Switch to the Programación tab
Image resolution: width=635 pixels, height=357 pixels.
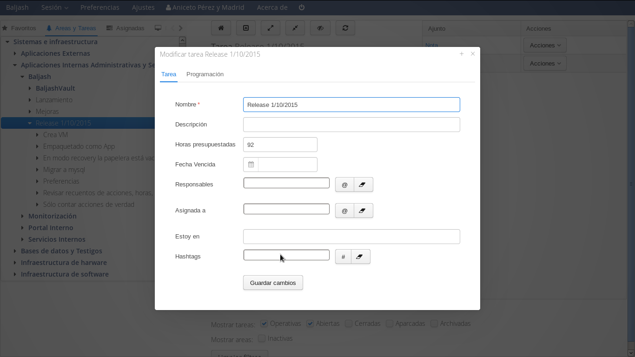tap(205, 74)
